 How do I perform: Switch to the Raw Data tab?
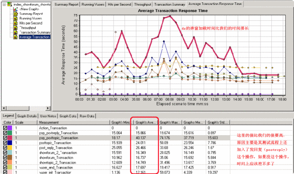click(x=87, y=116)
